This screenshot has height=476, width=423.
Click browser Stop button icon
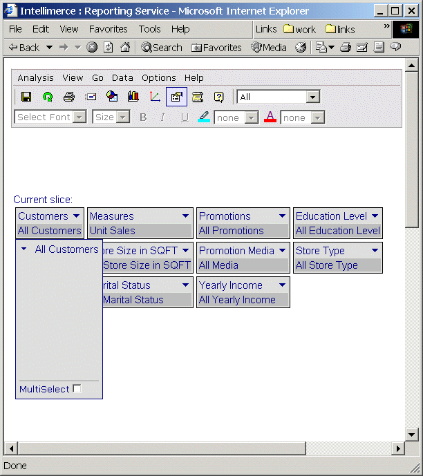92,47
